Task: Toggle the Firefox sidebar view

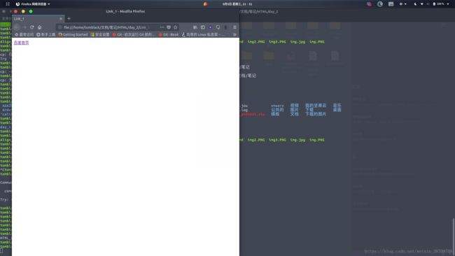Action: tap(203, 27)
